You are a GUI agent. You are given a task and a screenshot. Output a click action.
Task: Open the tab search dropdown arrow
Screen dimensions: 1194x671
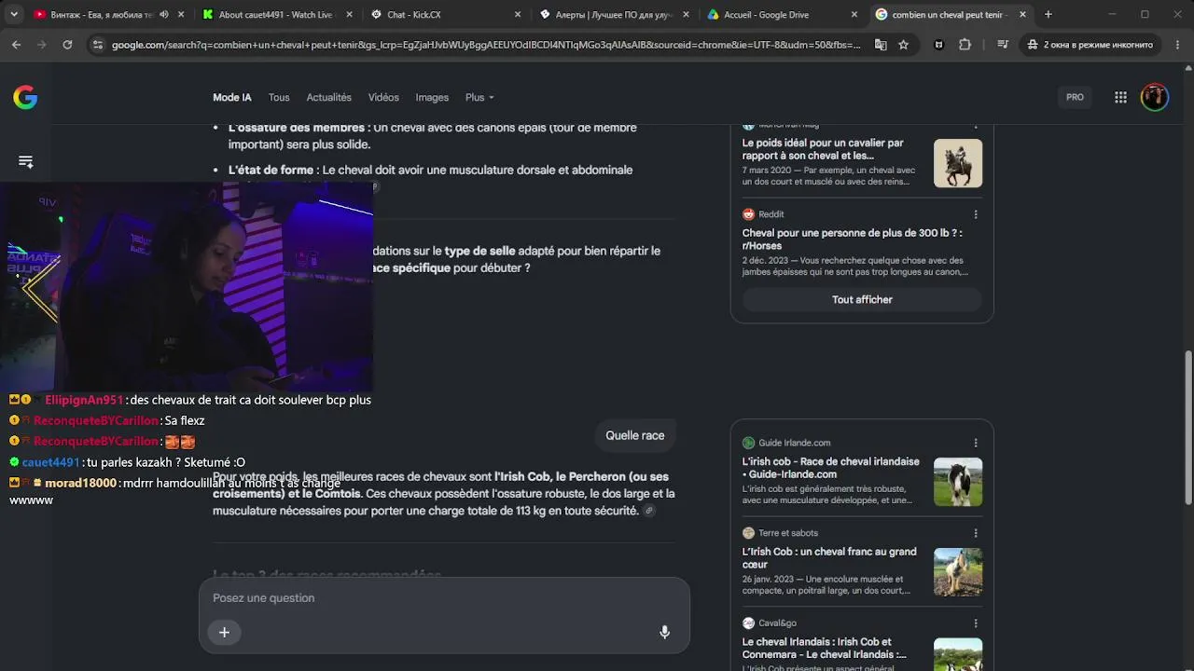point(14,15)
